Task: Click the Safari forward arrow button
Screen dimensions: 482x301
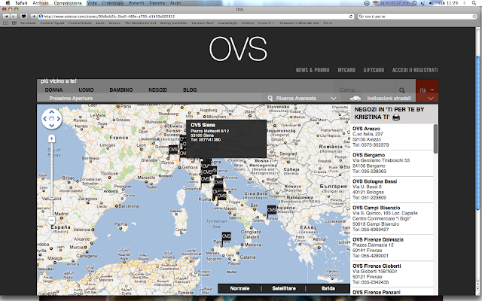Action: tap(14, 17)
